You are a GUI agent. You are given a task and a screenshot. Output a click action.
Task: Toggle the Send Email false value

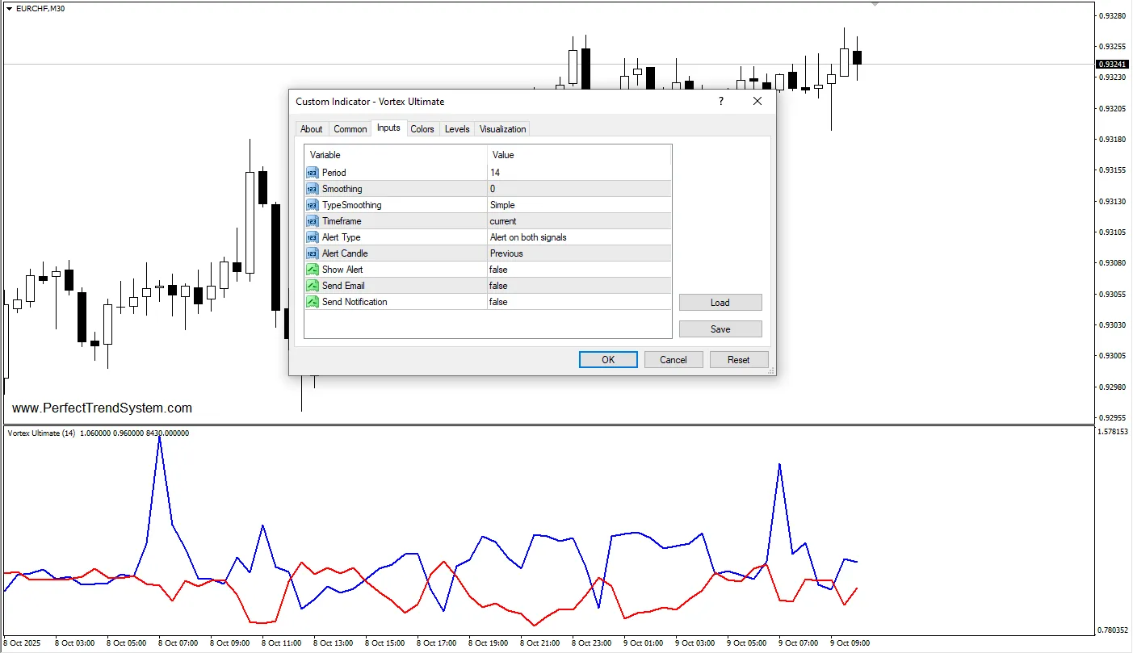[498, 286]
